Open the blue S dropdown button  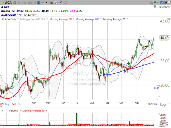point(162,3)
